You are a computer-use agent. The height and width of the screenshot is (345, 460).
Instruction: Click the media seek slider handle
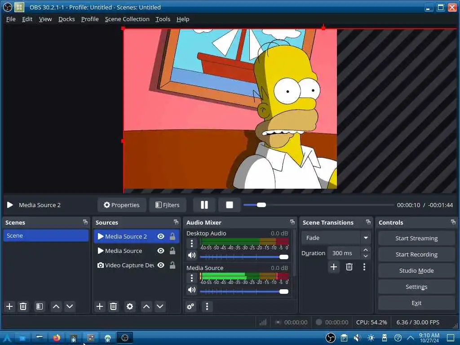pos(261,205)
